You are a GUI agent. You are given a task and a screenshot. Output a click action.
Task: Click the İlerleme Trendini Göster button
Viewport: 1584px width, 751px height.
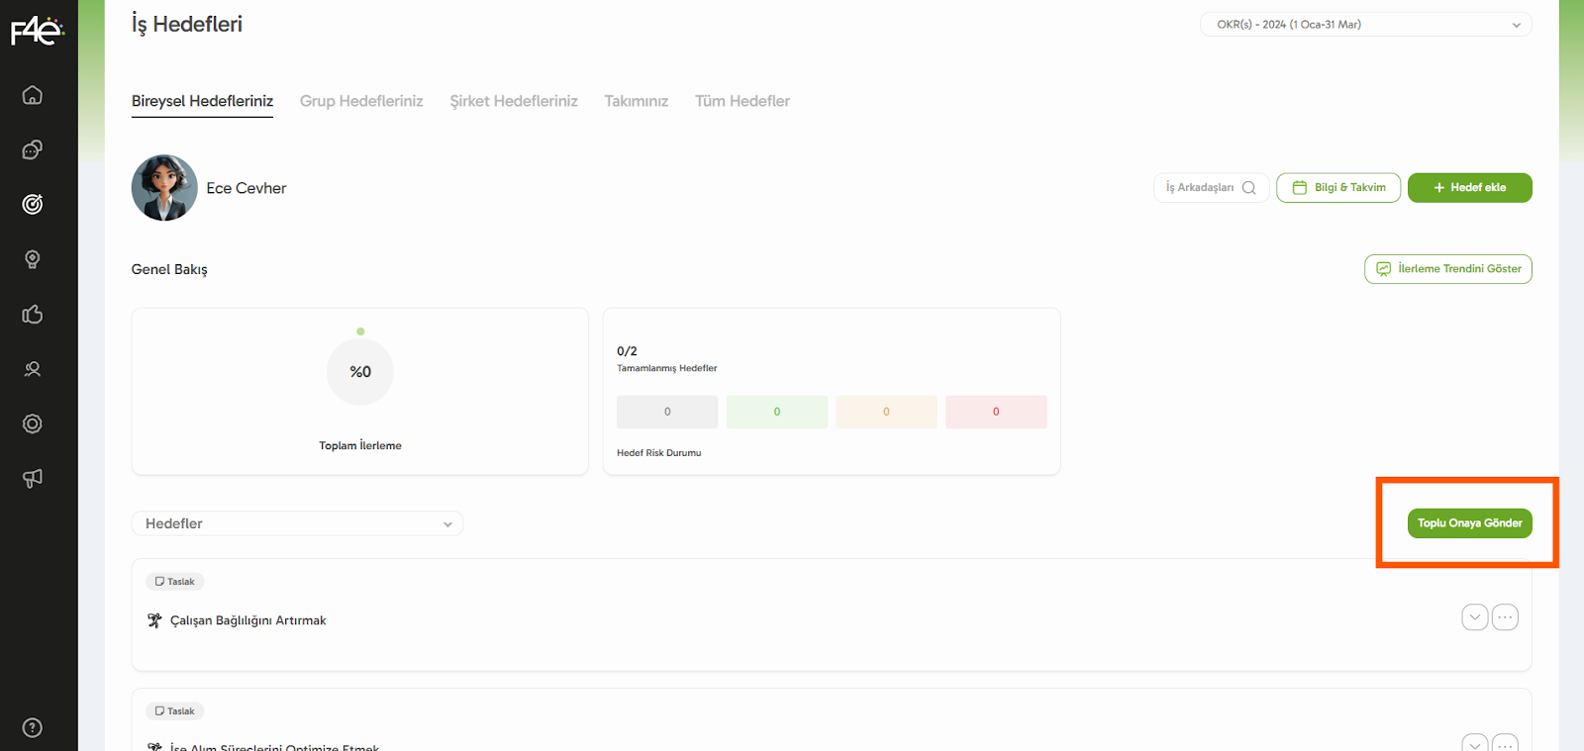pyautogui.click(x=1447, y=269)
